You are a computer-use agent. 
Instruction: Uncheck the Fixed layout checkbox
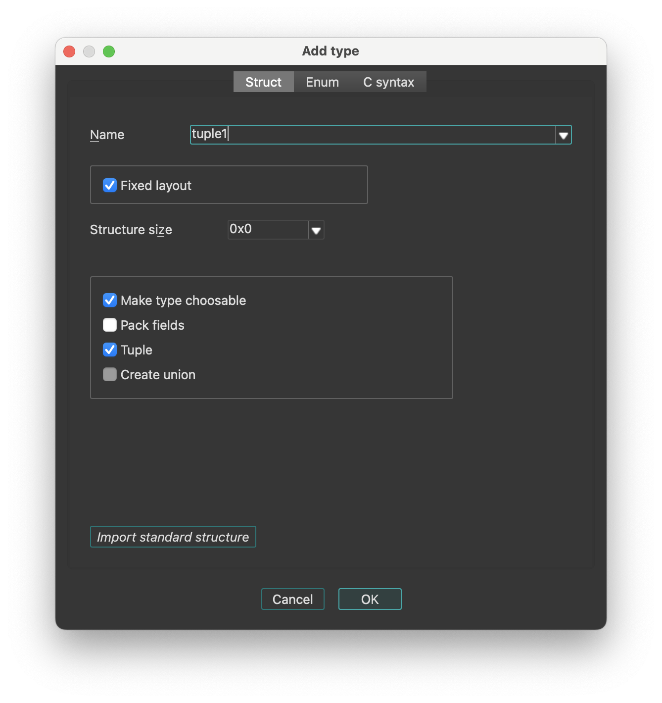[x=110, y=186]
